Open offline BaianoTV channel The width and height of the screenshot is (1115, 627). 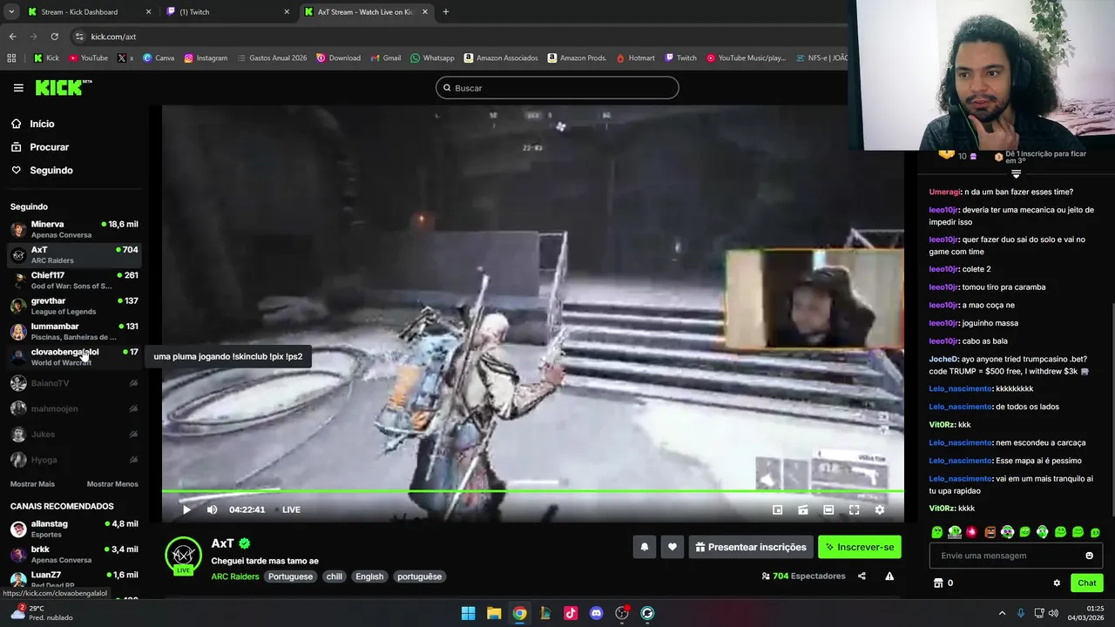pos(74,383)
